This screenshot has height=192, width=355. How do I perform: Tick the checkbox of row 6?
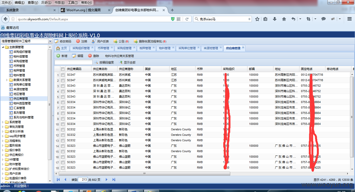[x=63, y=102]
